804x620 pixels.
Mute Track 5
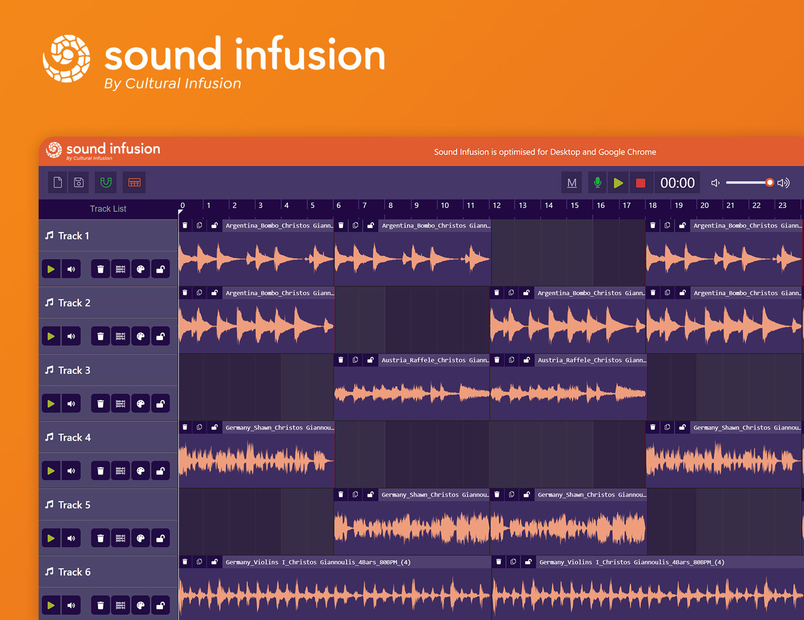(x=71, y=538)
